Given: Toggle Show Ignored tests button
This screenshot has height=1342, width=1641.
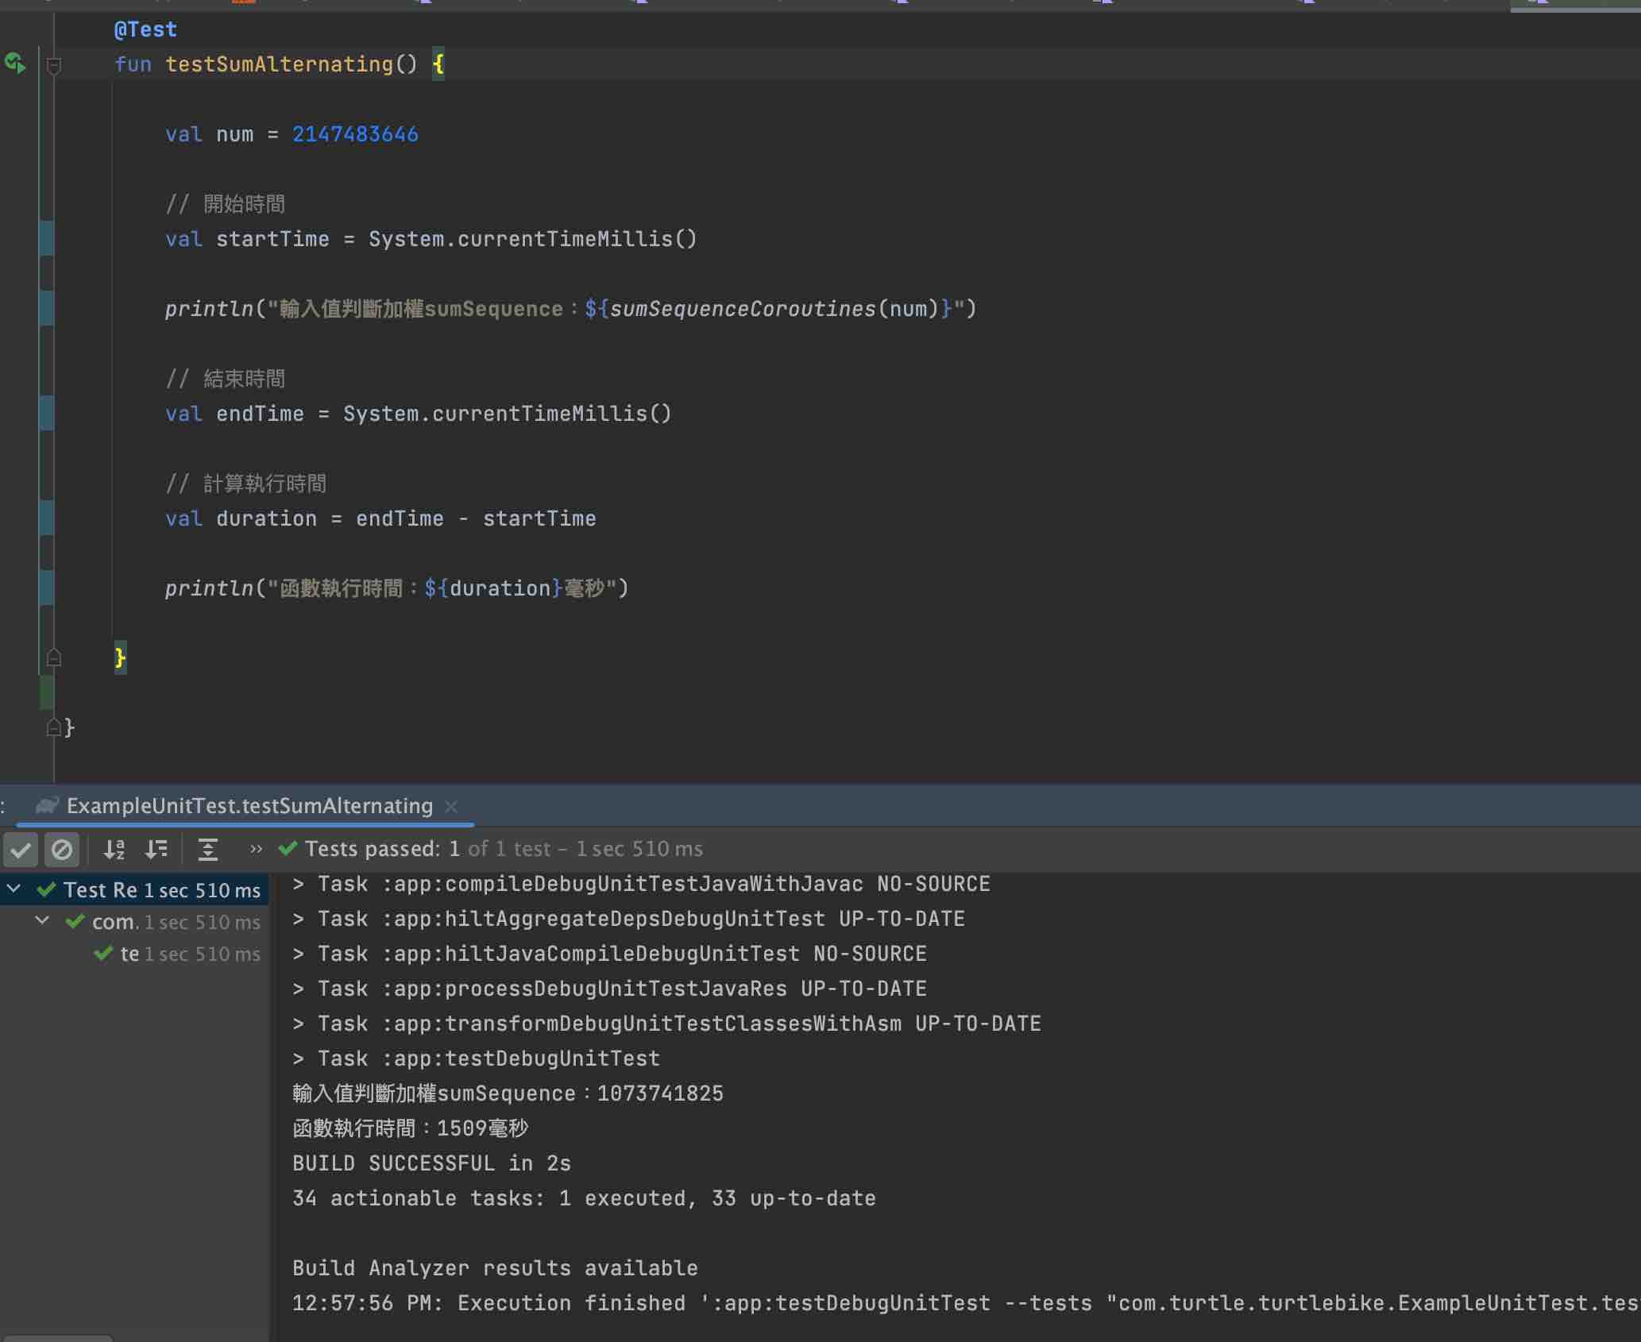Looking at the screenshot, I should point(62,850).
